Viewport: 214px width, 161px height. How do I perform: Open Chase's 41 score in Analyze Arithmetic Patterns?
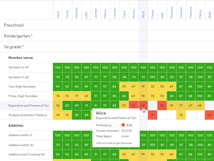[x=152, y=115]
